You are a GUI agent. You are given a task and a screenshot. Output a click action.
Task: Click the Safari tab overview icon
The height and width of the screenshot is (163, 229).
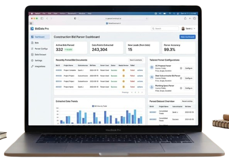(195, 19)
